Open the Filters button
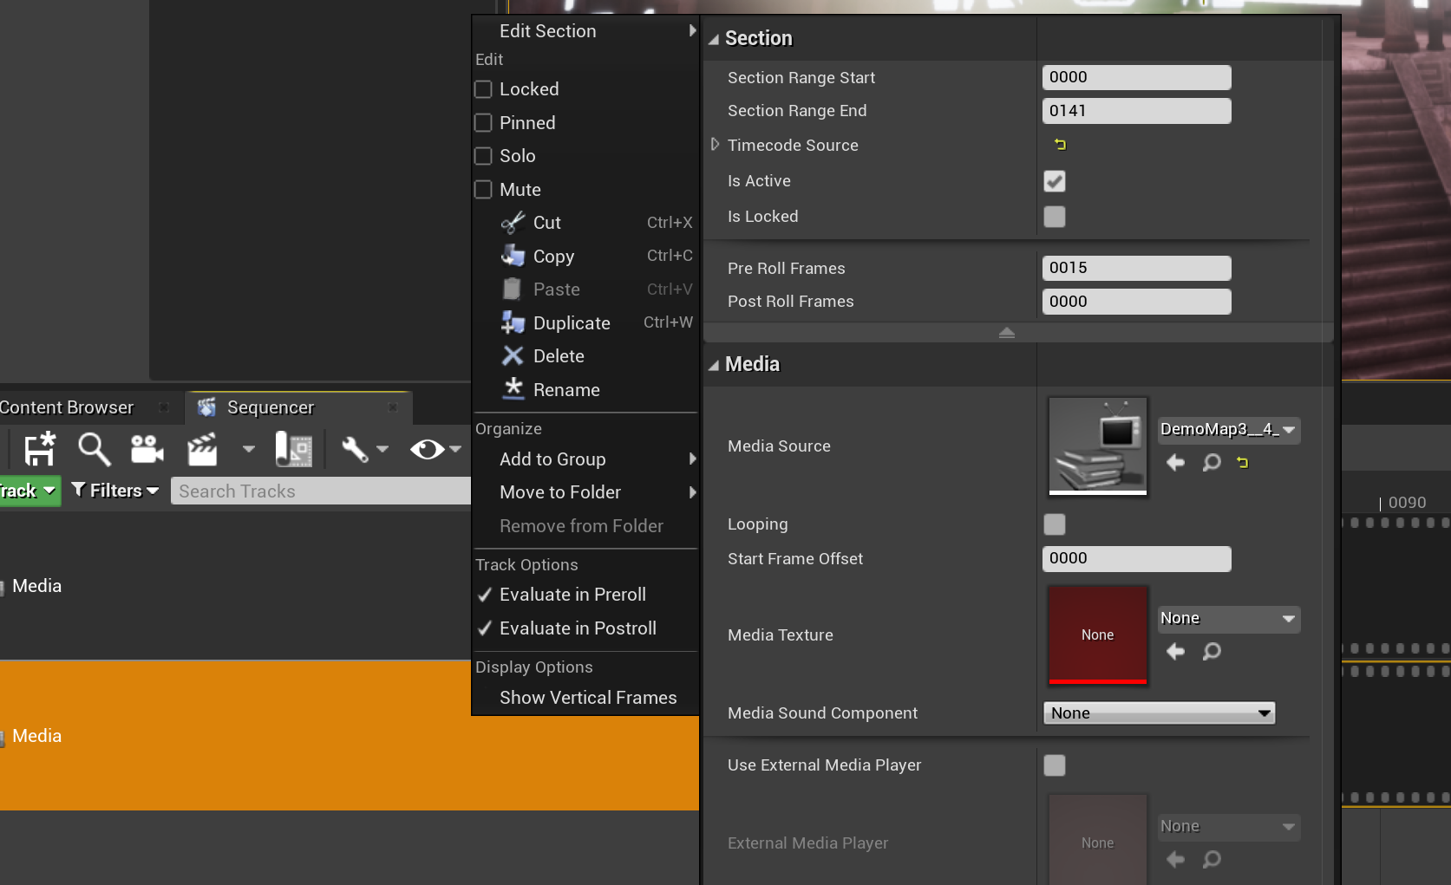This screenshot has height=885, width=1451. point(115,491)
